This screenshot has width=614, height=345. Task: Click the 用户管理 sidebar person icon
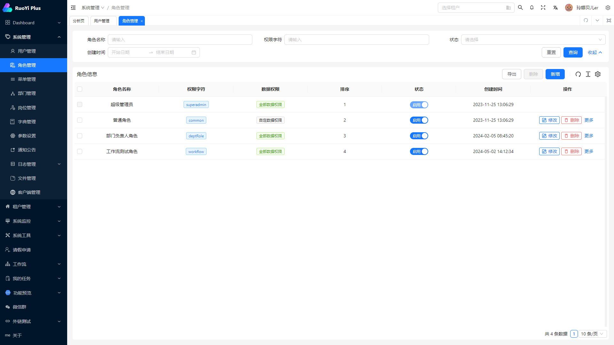13,51
